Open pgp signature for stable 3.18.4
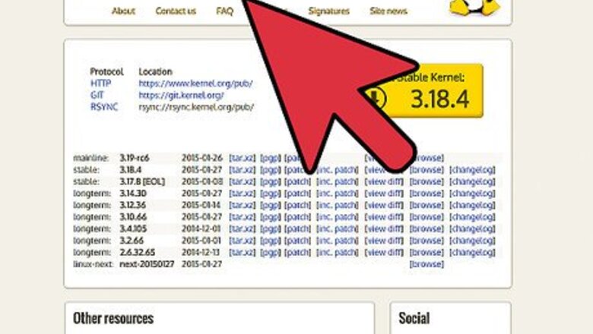Image resolution: width=593 pixels, height=334 pixels. (270, 170)
